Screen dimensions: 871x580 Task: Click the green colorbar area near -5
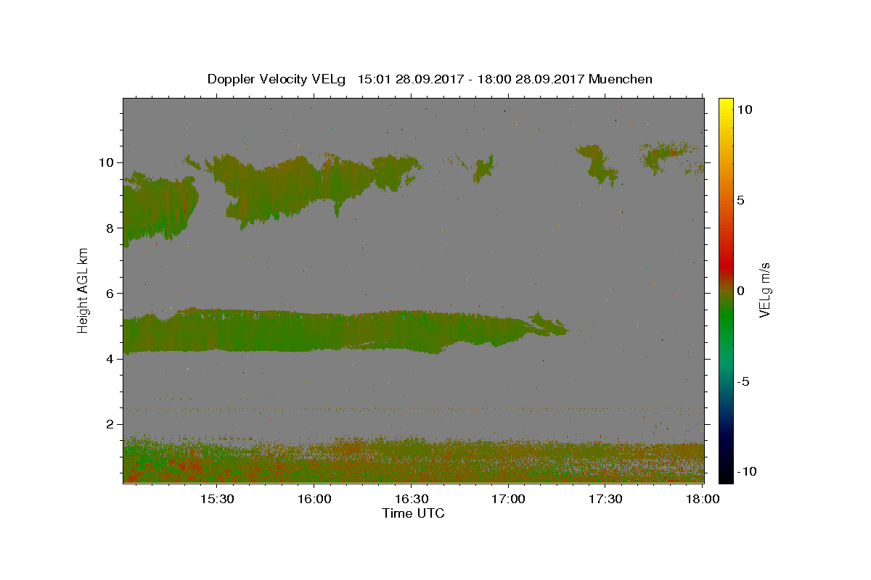point(726,381)
